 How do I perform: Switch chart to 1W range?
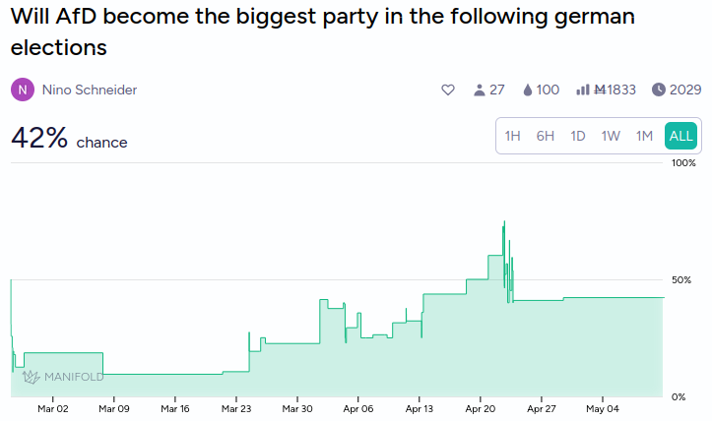(x=611, y=136)
